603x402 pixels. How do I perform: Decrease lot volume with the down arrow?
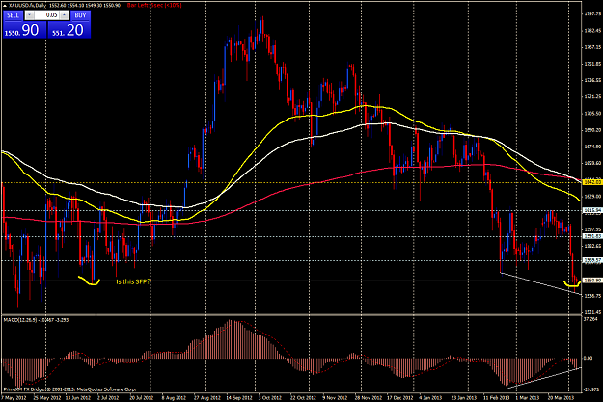pyautogui.click(x=29, y=15)
